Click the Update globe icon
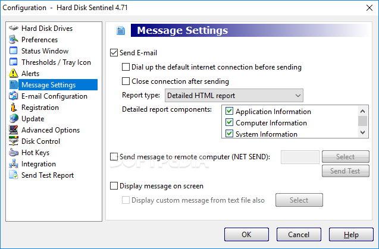The height and width of the screenshot is (249, 379). [14, 118]
